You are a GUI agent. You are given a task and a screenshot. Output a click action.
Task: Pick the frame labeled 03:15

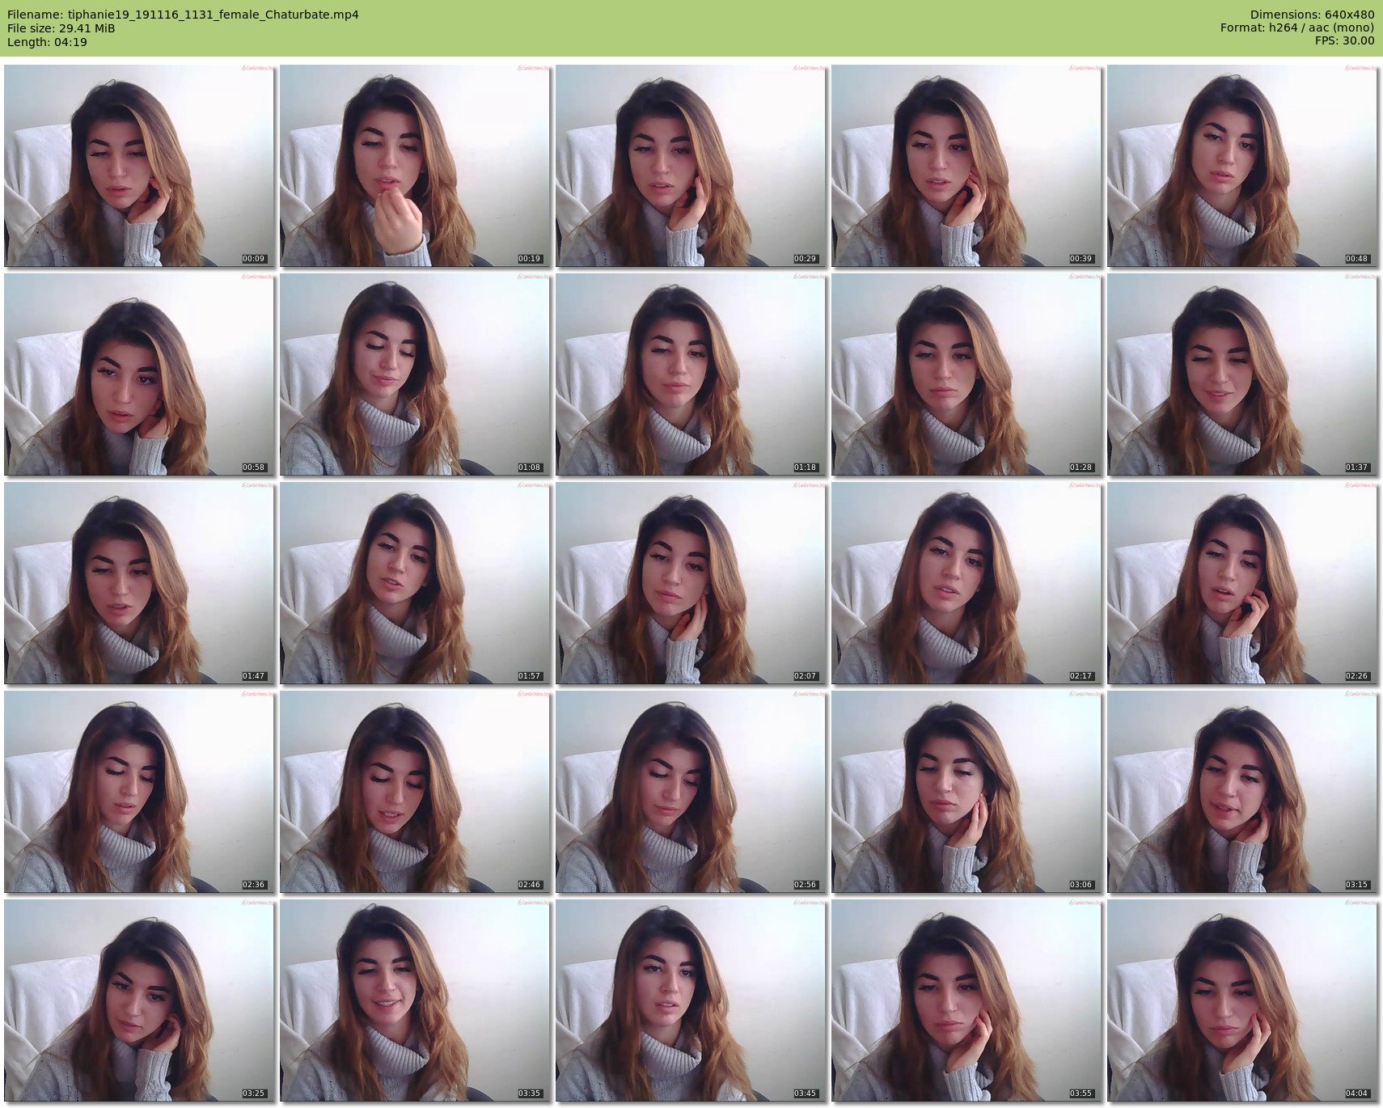(x=1242, y=792)
